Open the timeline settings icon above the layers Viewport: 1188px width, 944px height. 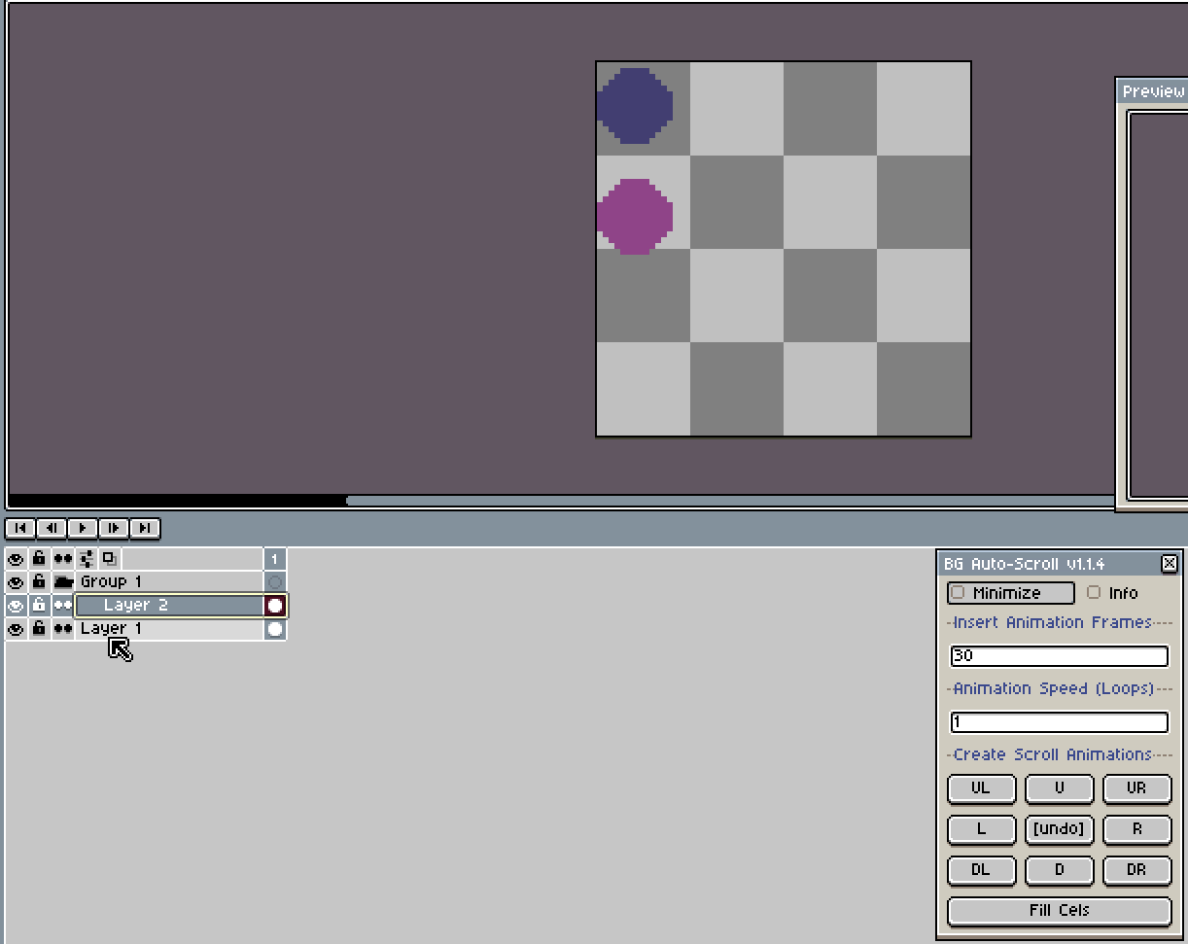click(x=85, y=558)
